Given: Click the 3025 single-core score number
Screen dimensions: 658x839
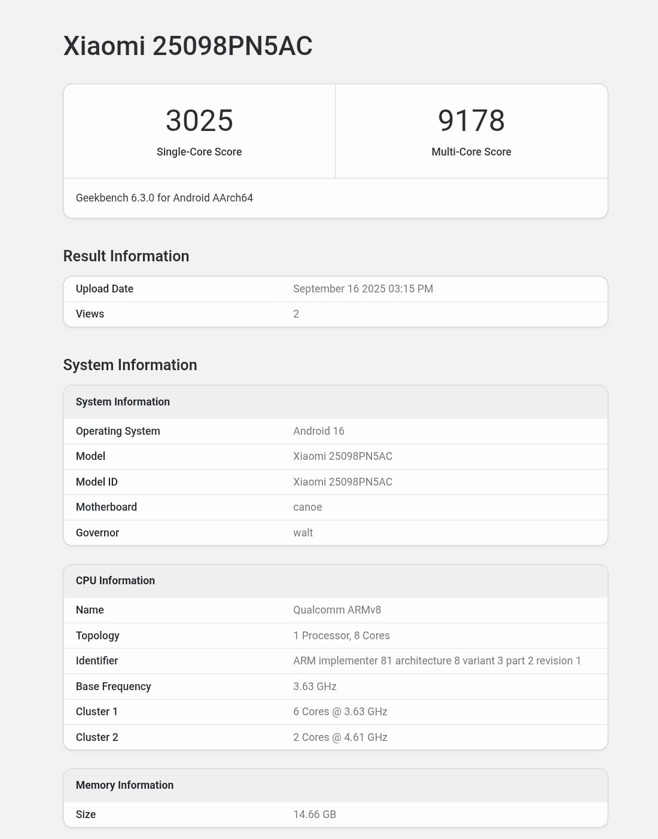Looking at the screenshot, I should [x=199, y=121].
